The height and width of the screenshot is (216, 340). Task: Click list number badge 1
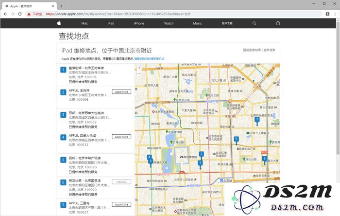tap(63, 70)
